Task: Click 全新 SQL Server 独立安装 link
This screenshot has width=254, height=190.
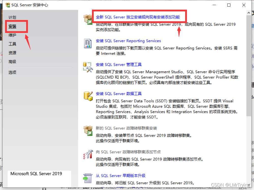Action: pyautogui.click(x=138, y=17)
